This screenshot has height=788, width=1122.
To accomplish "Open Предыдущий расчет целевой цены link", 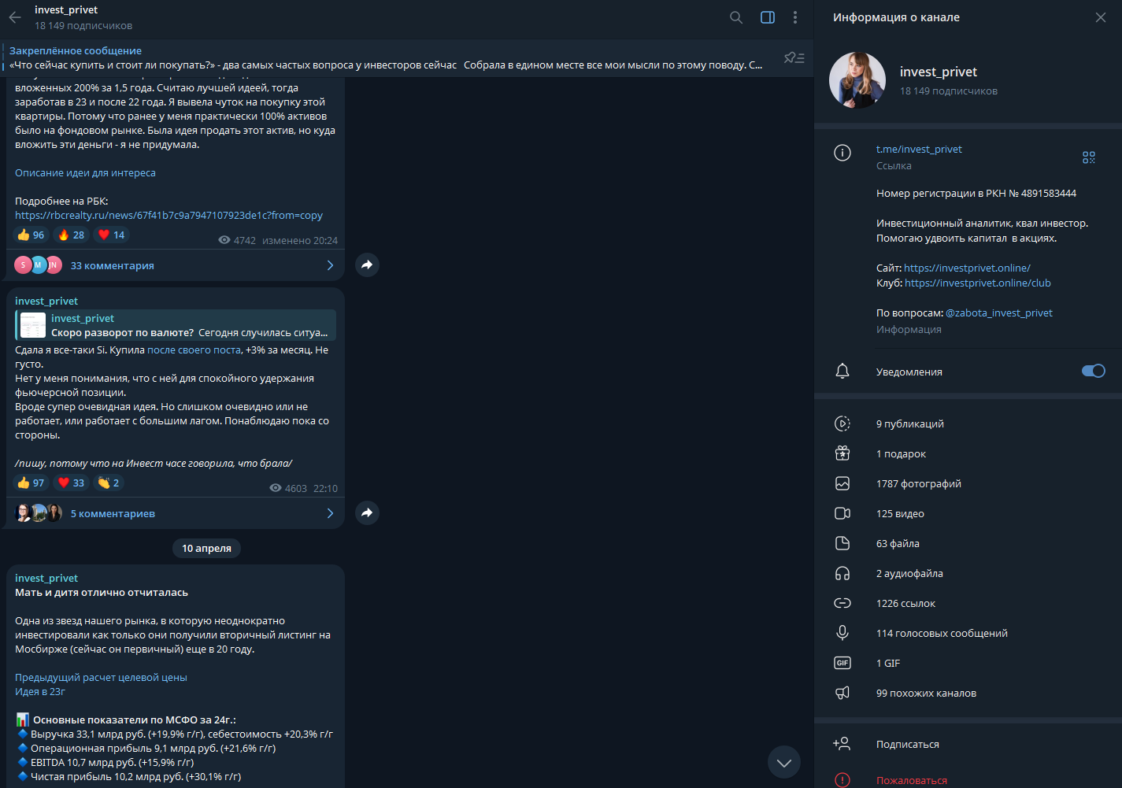I will coord(101,677).
